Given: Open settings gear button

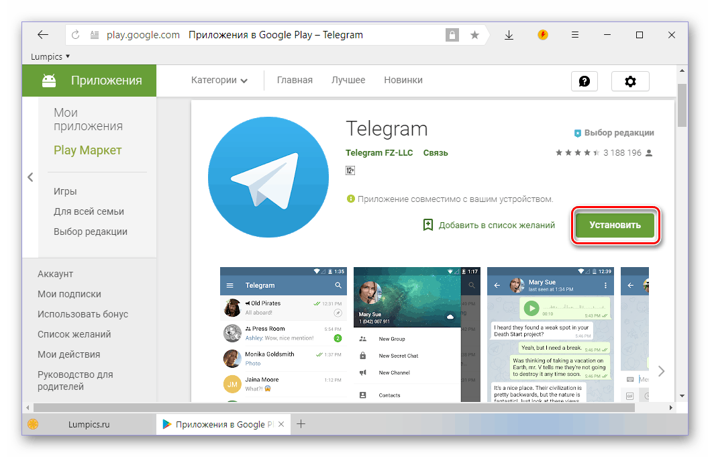Looking at the screenshot, I should point(630,81).
